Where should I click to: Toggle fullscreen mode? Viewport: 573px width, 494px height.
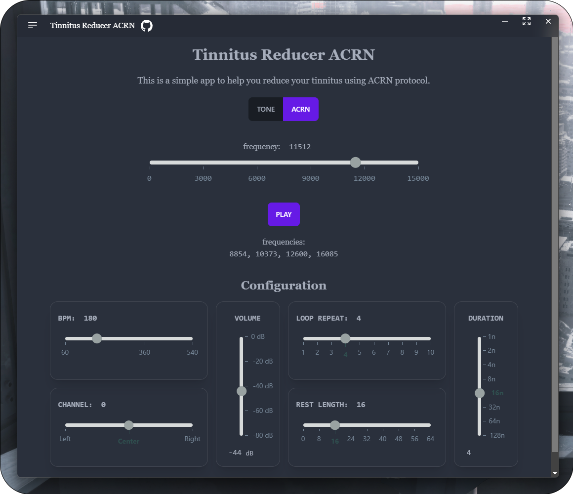tap(526, 21)
